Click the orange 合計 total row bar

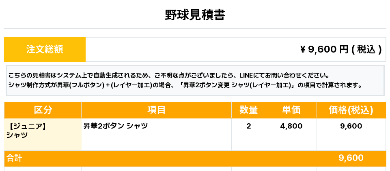click(183, 158)
